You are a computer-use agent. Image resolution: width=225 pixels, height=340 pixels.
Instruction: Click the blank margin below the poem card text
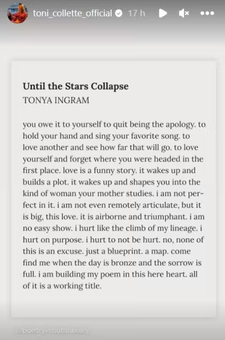pos(113,304)
